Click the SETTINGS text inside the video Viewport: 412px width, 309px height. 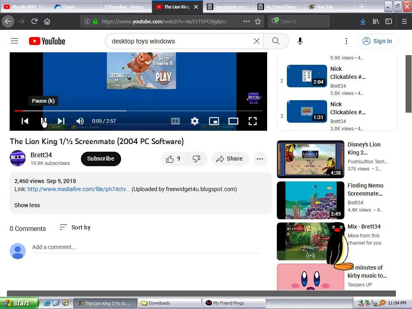pyautogui.click(x=117, y=75)
